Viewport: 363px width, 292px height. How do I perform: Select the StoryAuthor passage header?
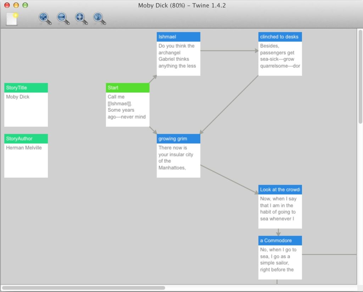point(26,139)
